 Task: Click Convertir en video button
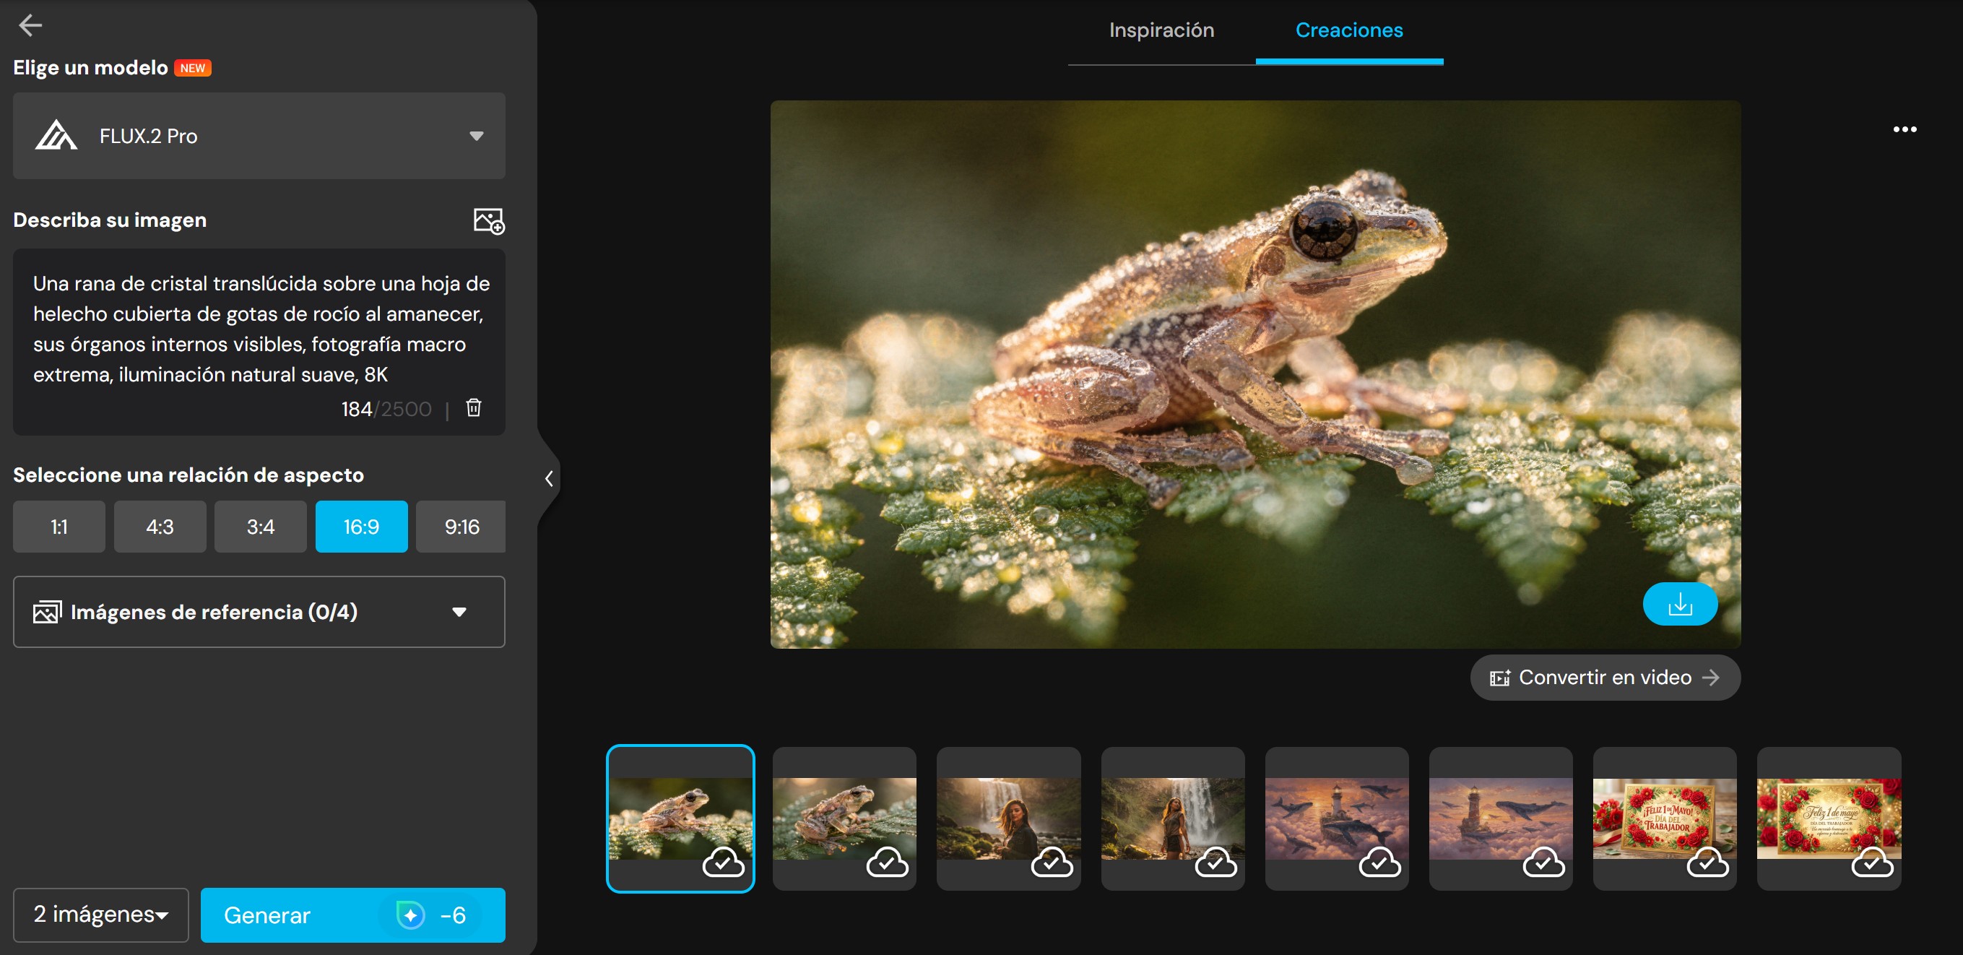point(1604,678)
